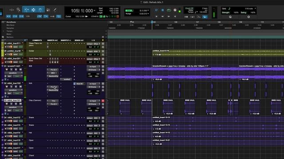Open Pro-Q insert on kick track 32
The height and width of the screenshot is (159, 284).
point(53,87)
